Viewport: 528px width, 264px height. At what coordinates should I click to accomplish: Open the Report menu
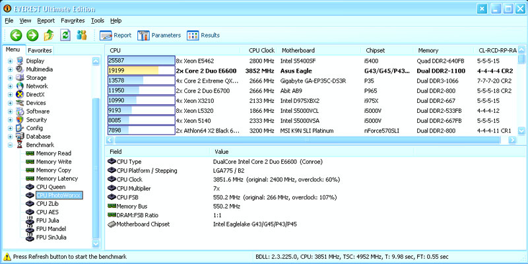[46, 20]
